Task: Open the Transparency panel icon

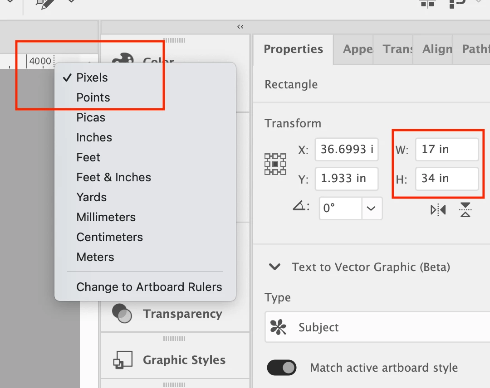Action: tap(122, 313)
